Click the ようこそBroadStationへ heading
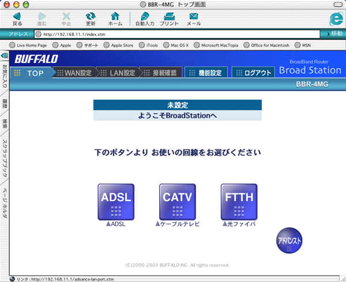This screenshot has height=282, width=346. 178,116
